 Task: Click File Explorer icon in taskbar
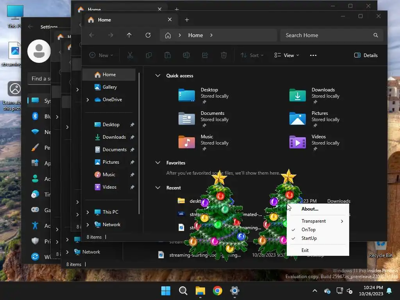pyautogui.click(x=200, y=291)
